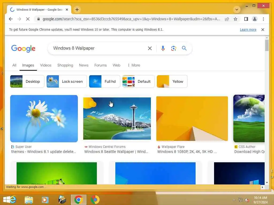This screenshot has height=205, width=274.
Task: Show hidden system tray icons
Action: pos(234,200)
